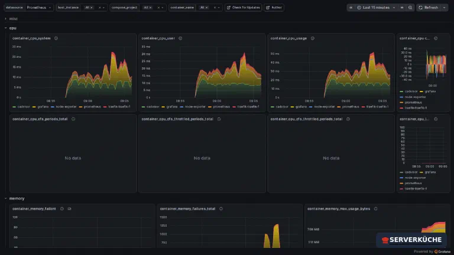The height and width of the screenshot is (255, 454).
Task: Show info tooltip for container_cpu_system panel
Action: [56, 38]
